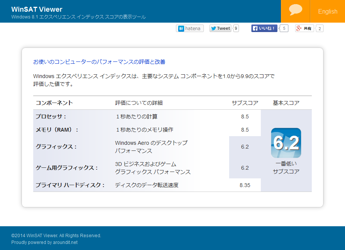Select the メモリ (RAM) row label

click(x=57, y=130)
